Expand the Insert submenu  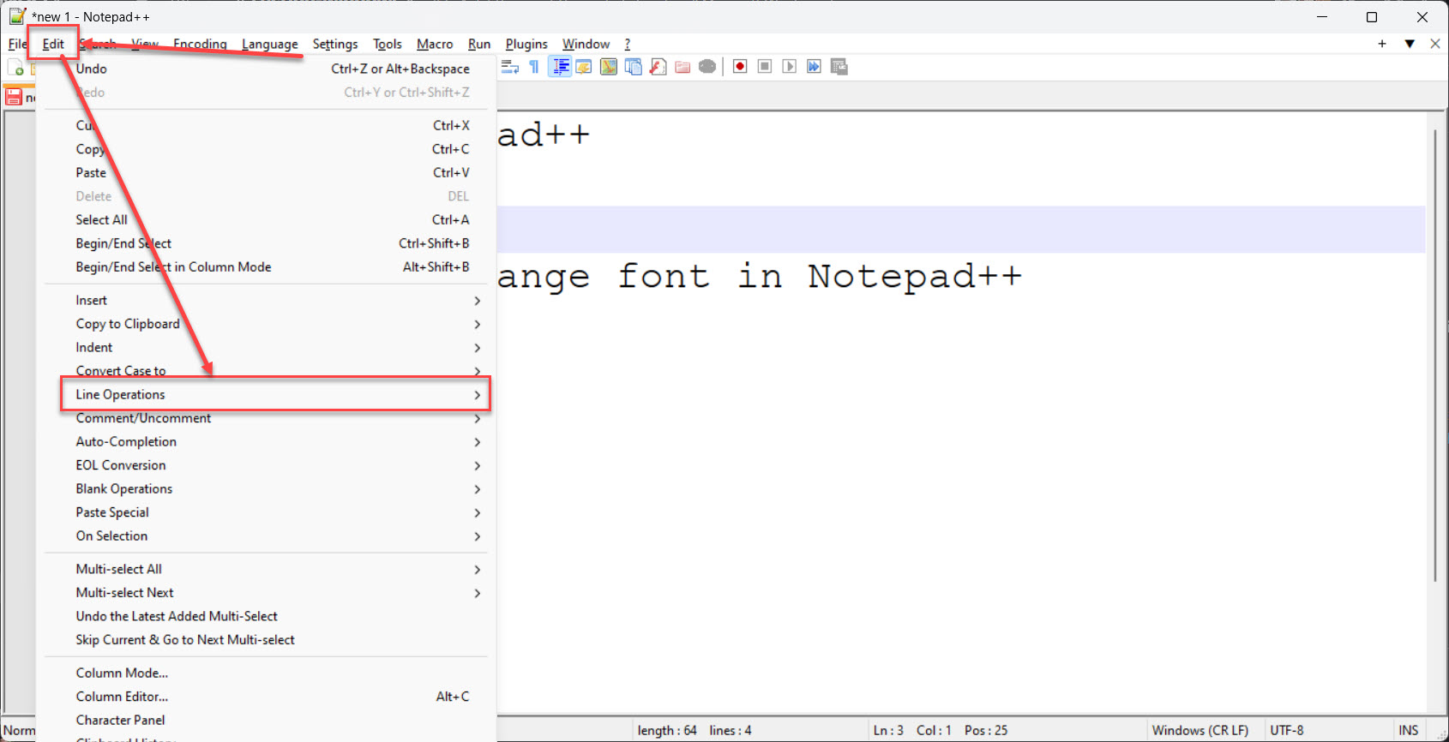[267, 300]
